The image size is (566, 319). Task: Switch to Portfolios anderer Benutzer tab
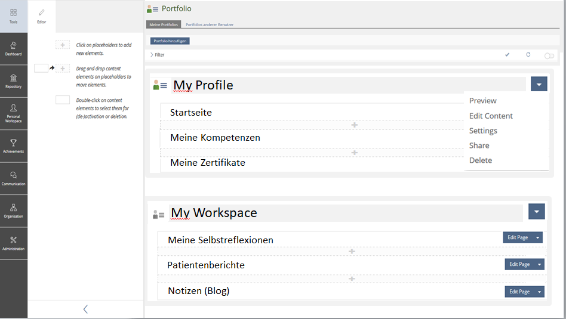point(210,24)
